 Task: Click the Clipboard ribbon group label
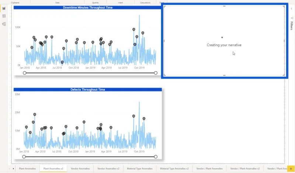15,3
